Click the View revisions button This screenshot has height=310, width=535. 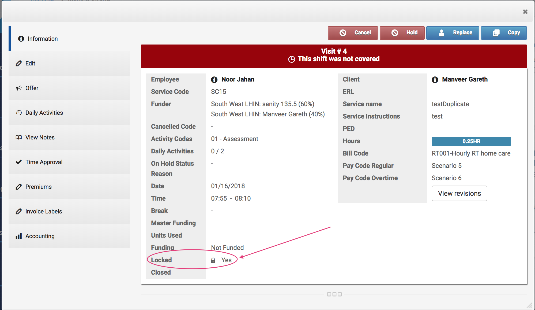(x=459, y=193)
